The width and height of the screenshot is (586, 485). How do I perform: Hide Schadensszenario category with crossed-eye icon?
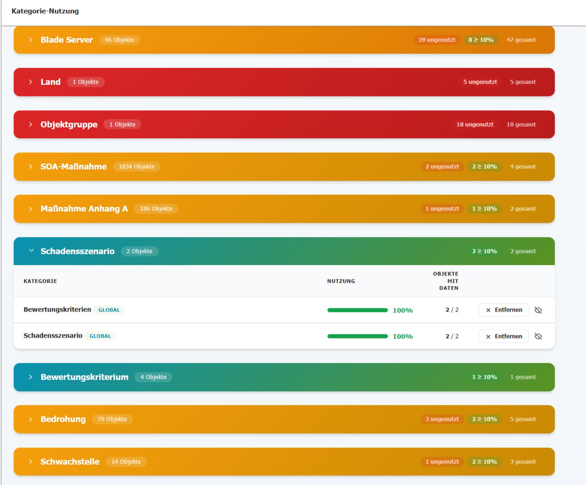[x=538, y=336]
